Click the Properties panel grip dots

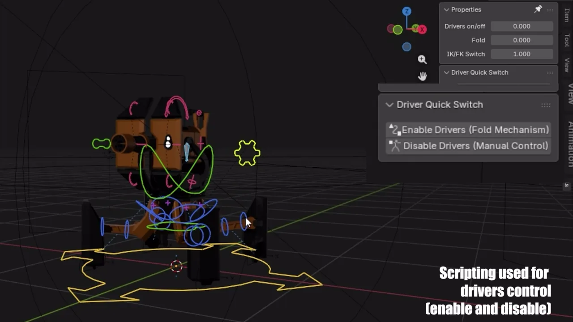[550, 9]
